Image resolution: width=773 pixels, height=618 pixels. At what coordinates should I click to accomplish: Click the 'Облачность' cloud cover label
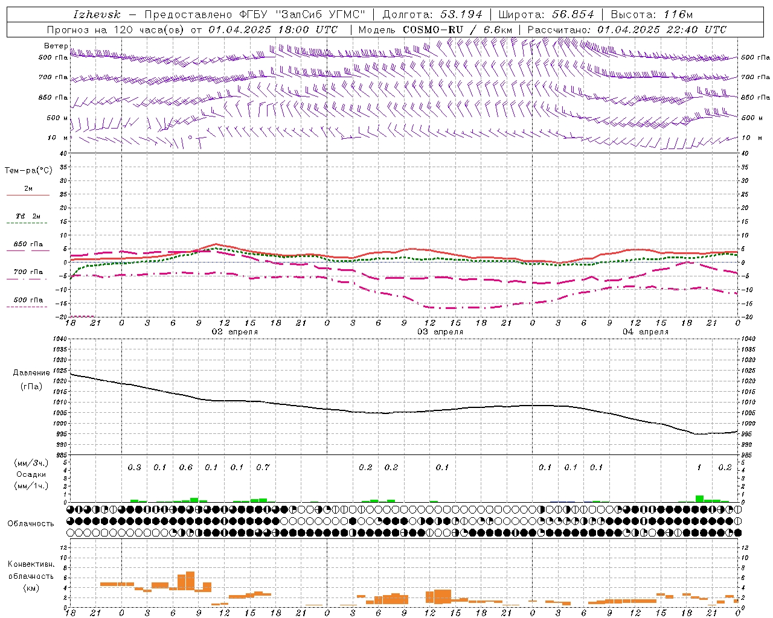coord(31,523)
